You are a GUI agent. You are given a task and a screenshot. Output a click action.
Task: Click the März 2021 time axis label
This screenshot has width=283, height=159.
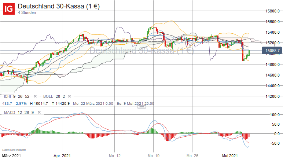[x=11, y=156]
